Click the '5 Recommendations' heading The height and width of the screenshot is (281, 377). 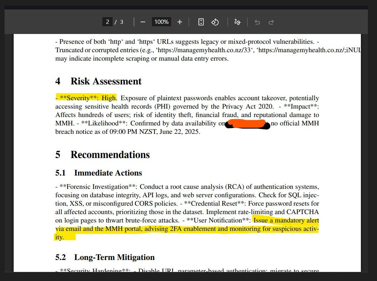102,155
